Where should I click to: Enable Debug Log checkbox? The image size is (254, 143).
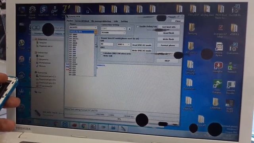tap(138, 27)
